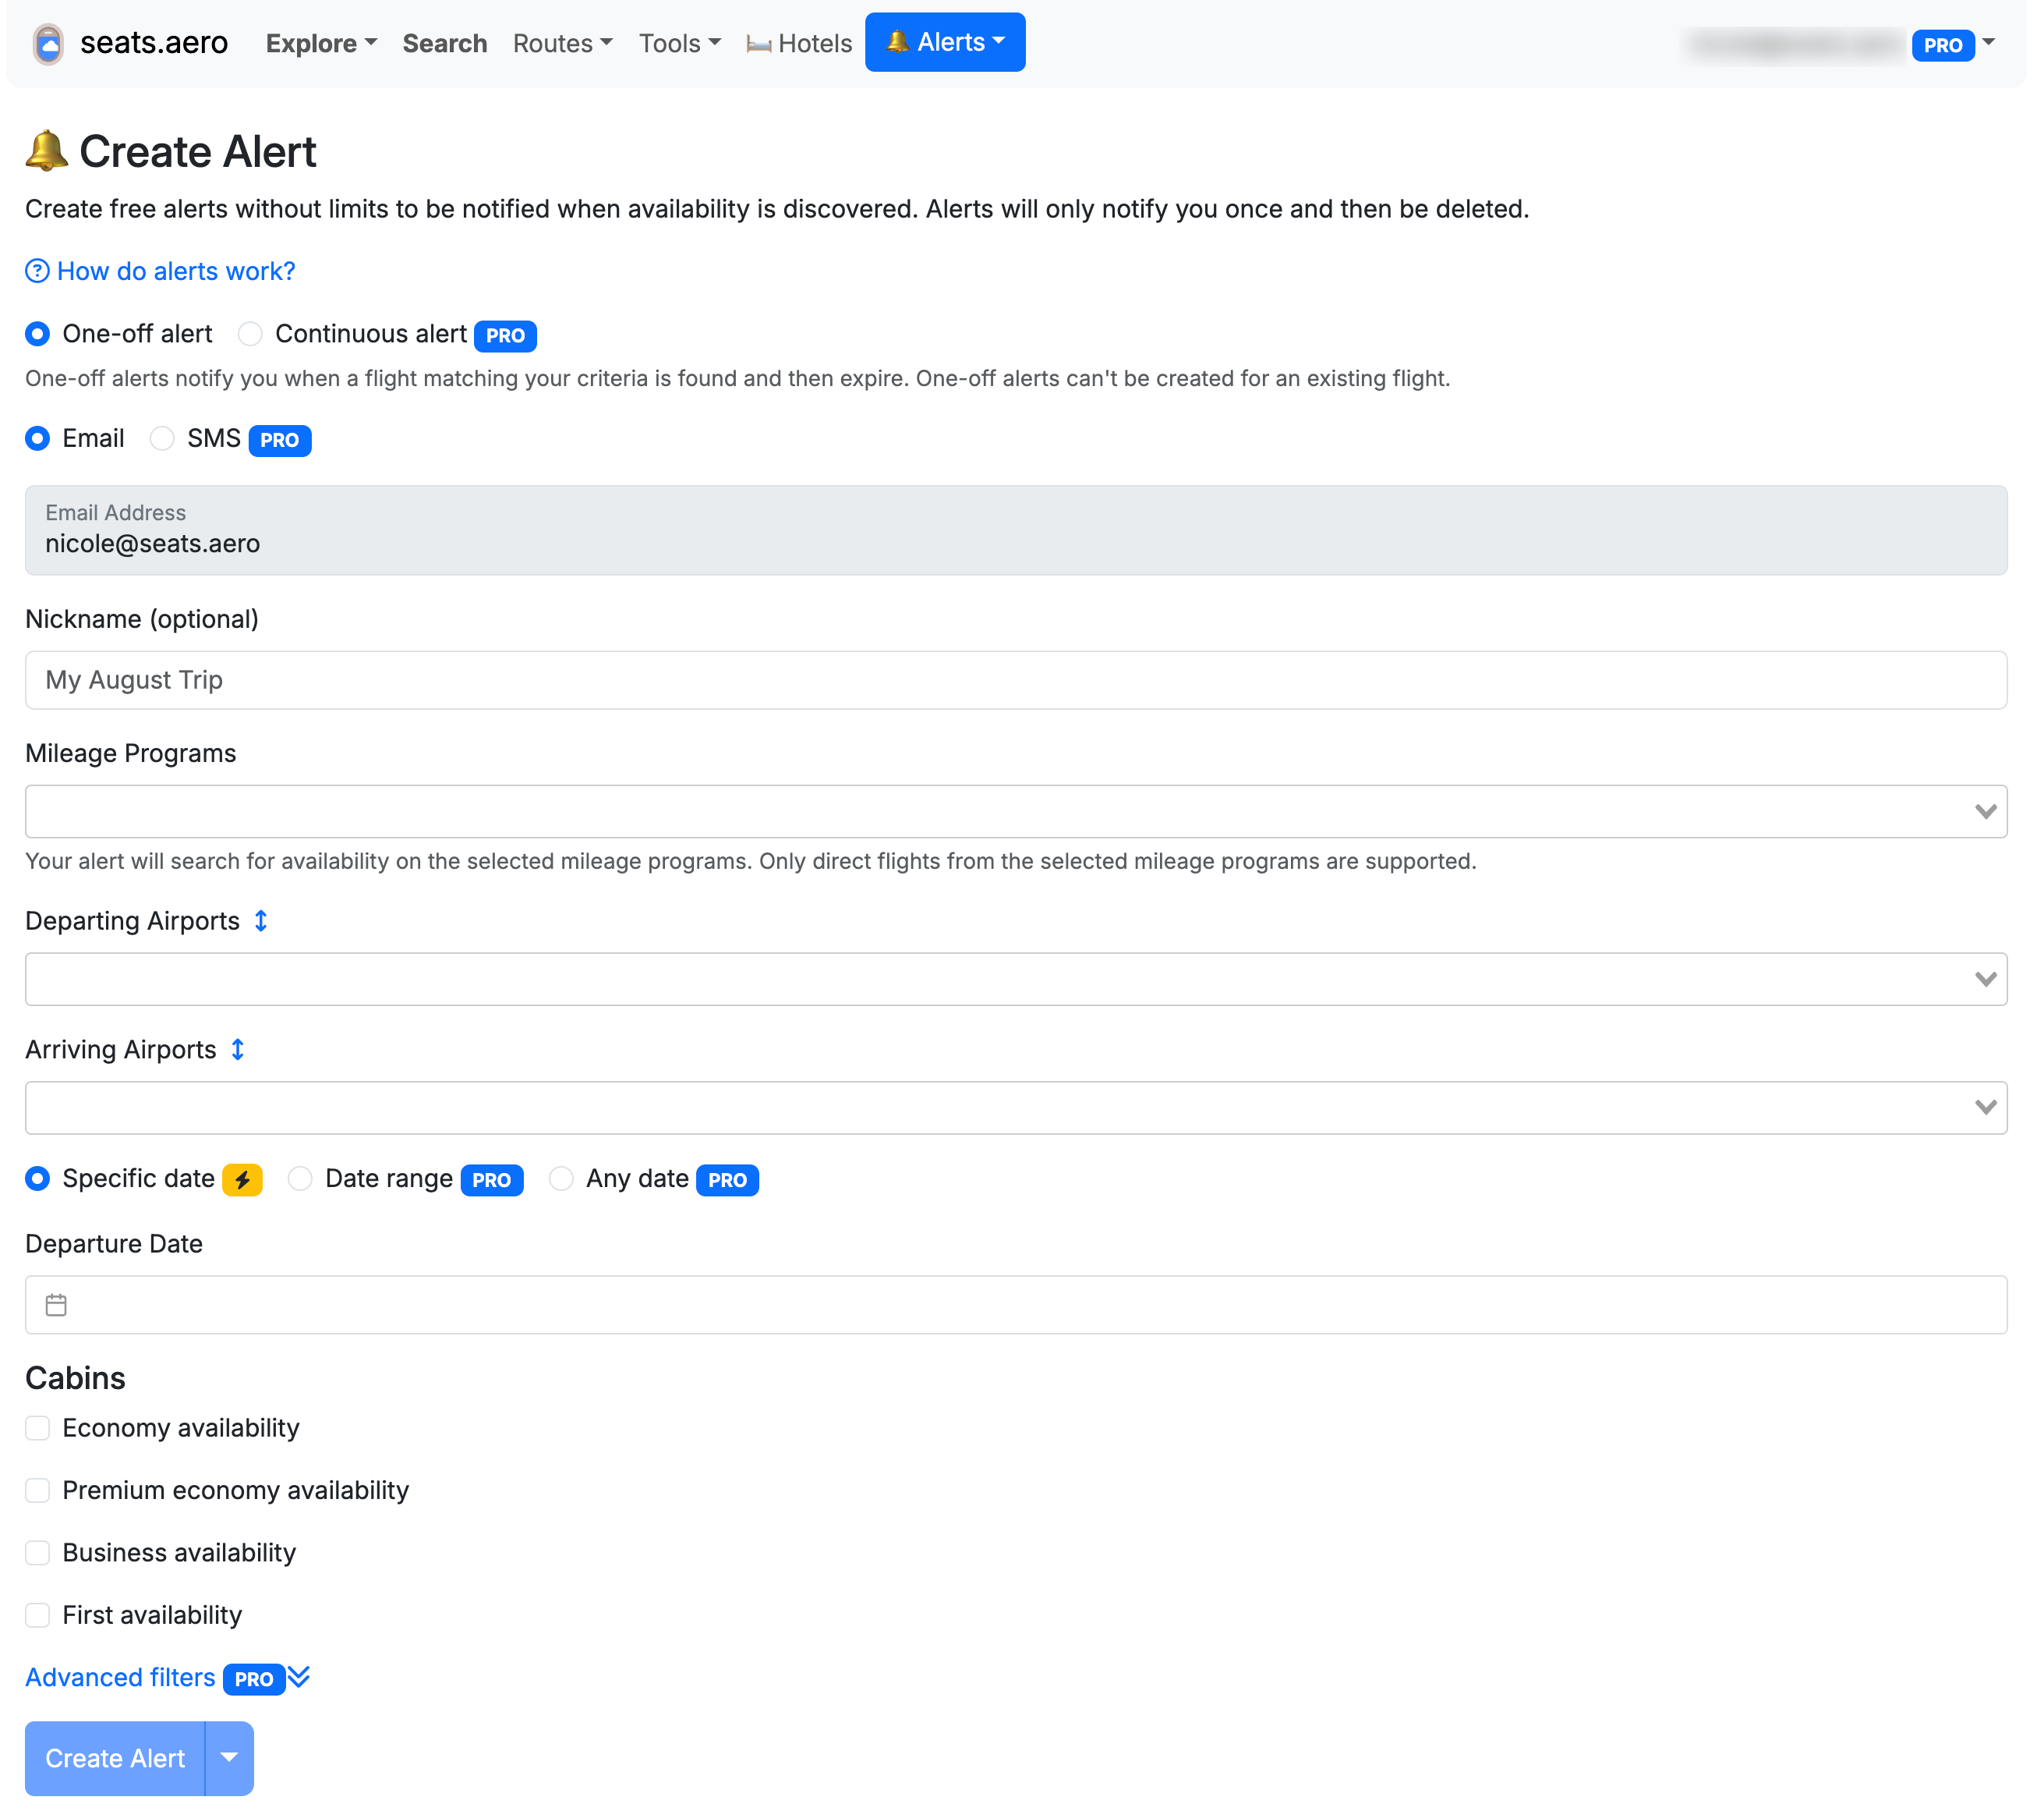Viewport: 2044px width, 1811px height.
Task: Click the seats.aero logo icon
Action: (x=48, y=43)
